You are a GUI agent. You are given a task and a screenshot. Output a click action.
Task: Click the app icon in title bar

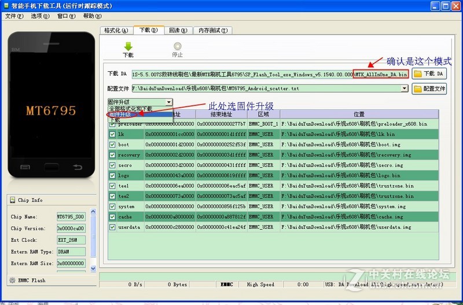pyautogui.click(x=6, y=5)
